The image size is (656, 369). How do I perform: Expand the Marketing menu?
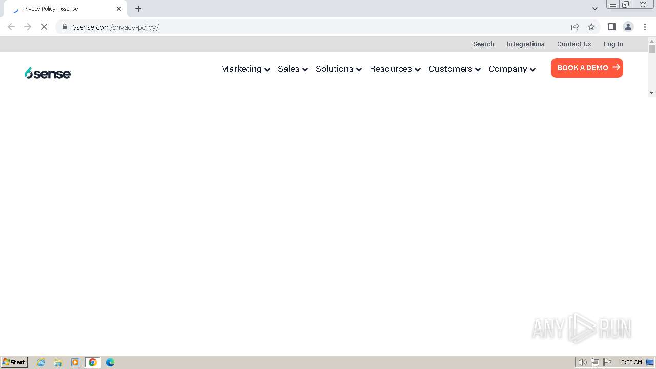(245, 69)
